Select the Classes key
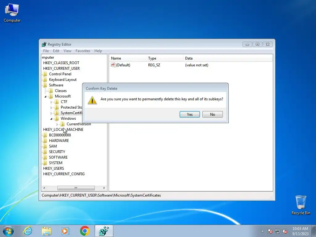This screenshot has width=316, height=237. click(61, 91)
